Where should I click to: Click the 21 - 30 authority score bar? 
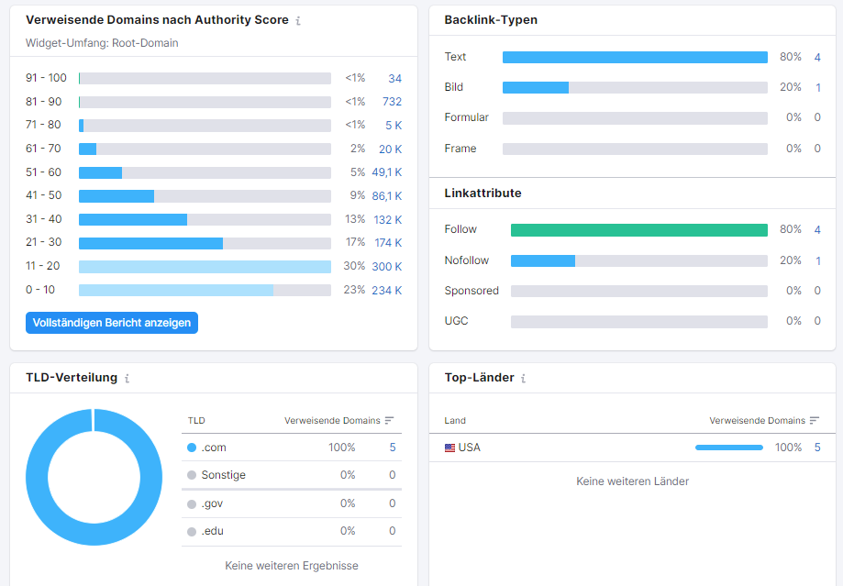(205, 243)
